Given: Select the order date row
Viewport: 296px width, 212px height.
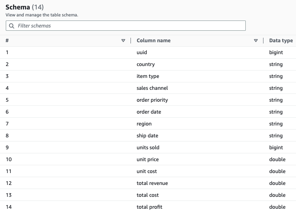Looking at the screenshot, I should coord(148,112).
